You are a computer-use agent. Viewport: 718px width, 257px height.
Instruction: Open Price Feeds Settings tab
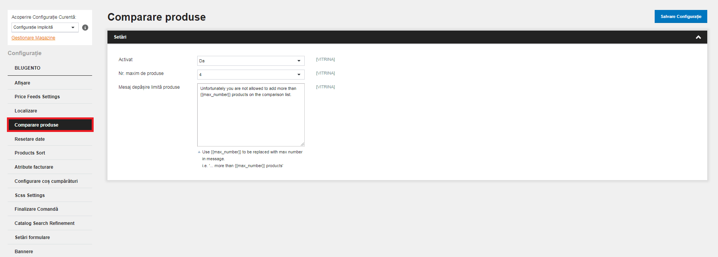click(x=50, y=97)
